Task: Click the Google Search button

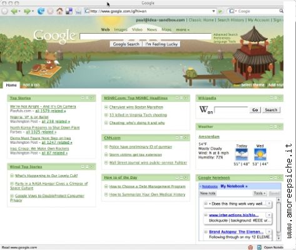Action: (126, 44)
